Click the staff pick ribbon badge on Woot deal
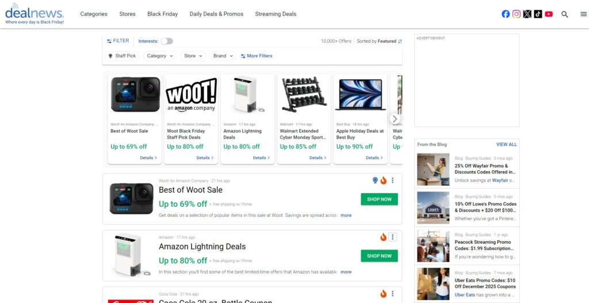Screen dimensions: 589x303 [375, 181]
